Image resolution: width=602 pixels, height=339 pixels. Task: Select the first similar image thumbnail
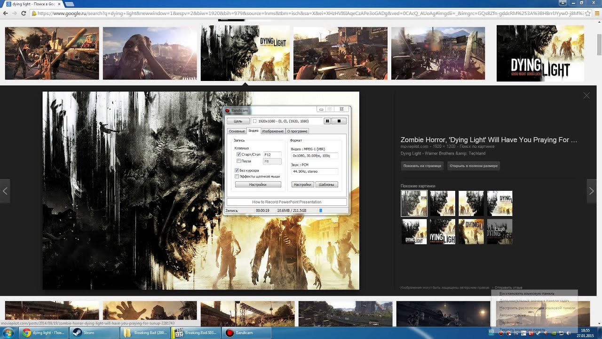point(414,203)
